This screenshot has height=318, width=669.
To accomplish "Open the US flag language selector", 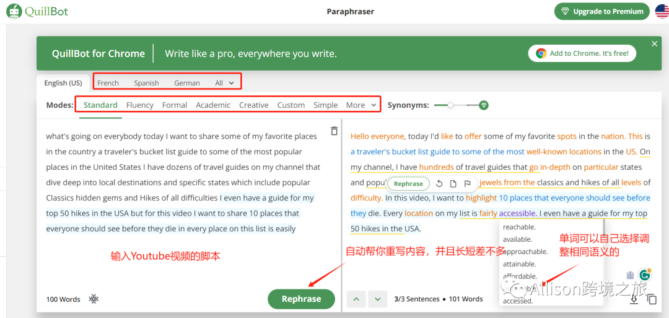I will [x=662, y=12].
